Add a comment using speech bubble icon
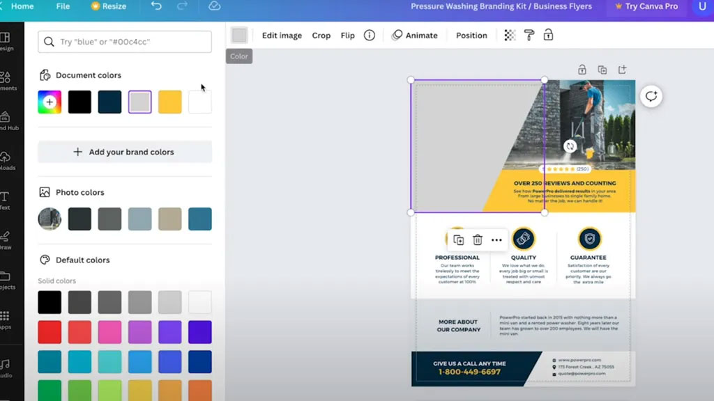 (651, 97)
